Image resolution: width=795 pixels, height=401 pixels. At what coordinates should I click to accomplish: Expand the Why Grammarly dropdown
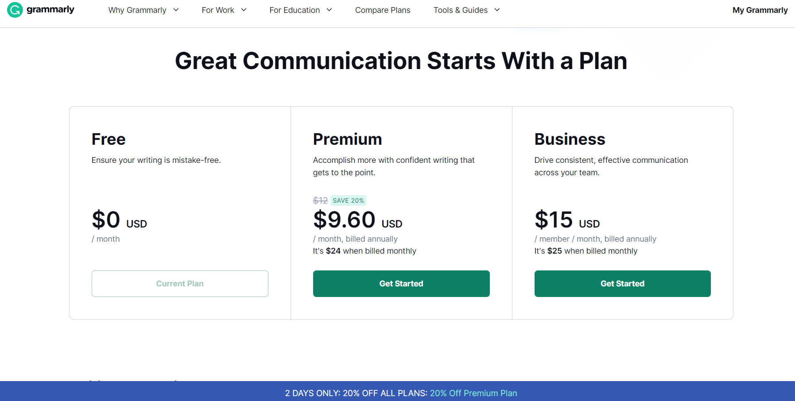point(143,10)
